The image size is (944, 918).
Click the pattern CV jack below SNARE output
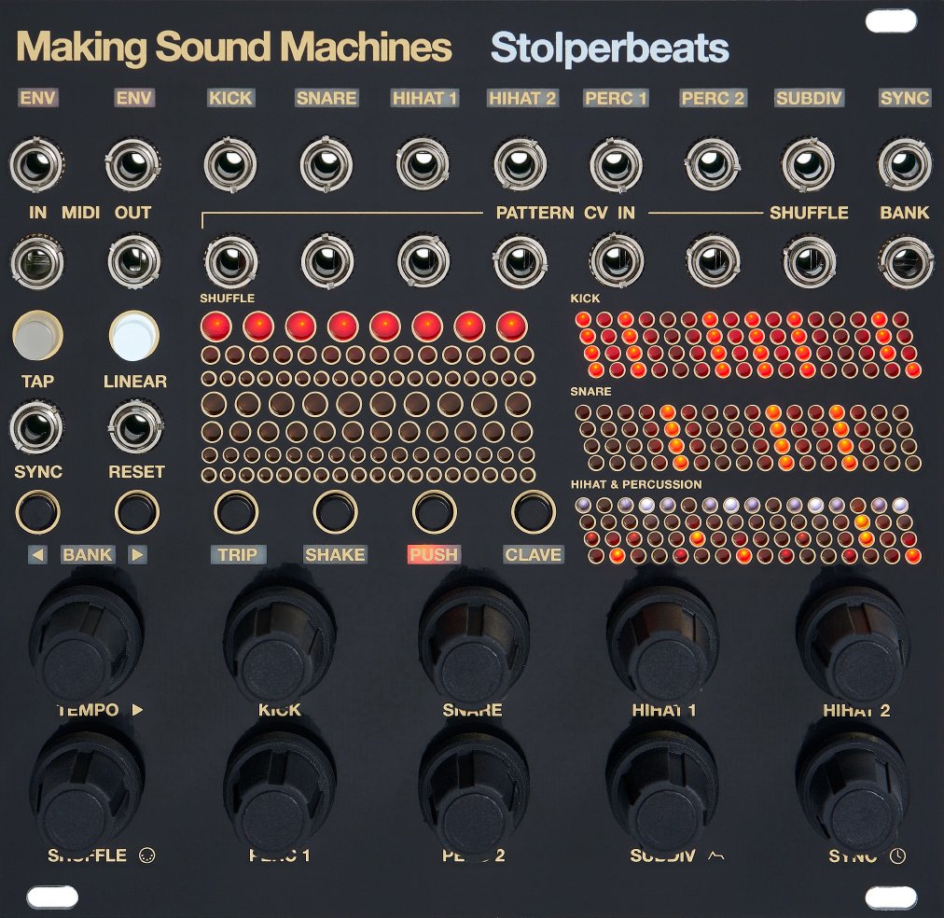click(x=326, y=262)
